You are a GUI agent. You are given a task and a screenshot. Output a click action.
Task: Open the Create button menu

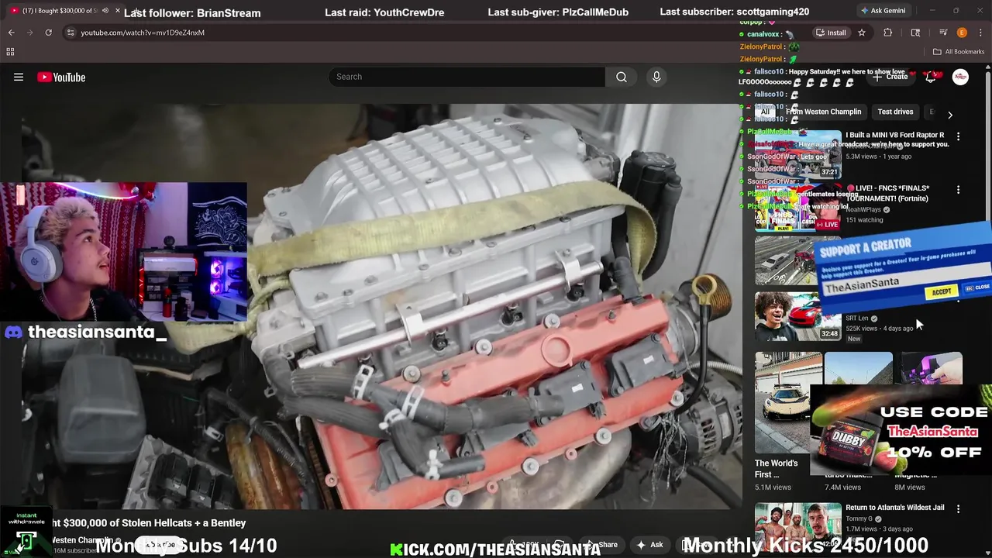[890, 77]
